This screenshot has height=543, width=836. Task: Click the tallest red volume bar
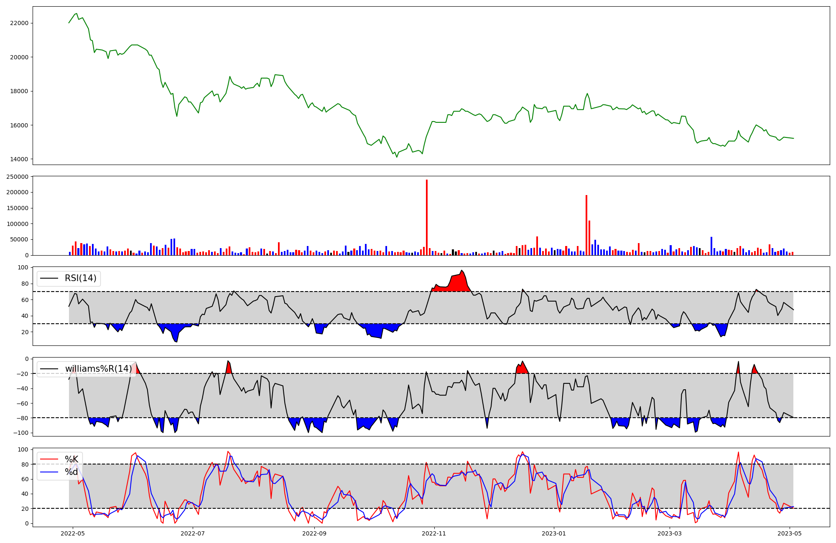[426, 217]
